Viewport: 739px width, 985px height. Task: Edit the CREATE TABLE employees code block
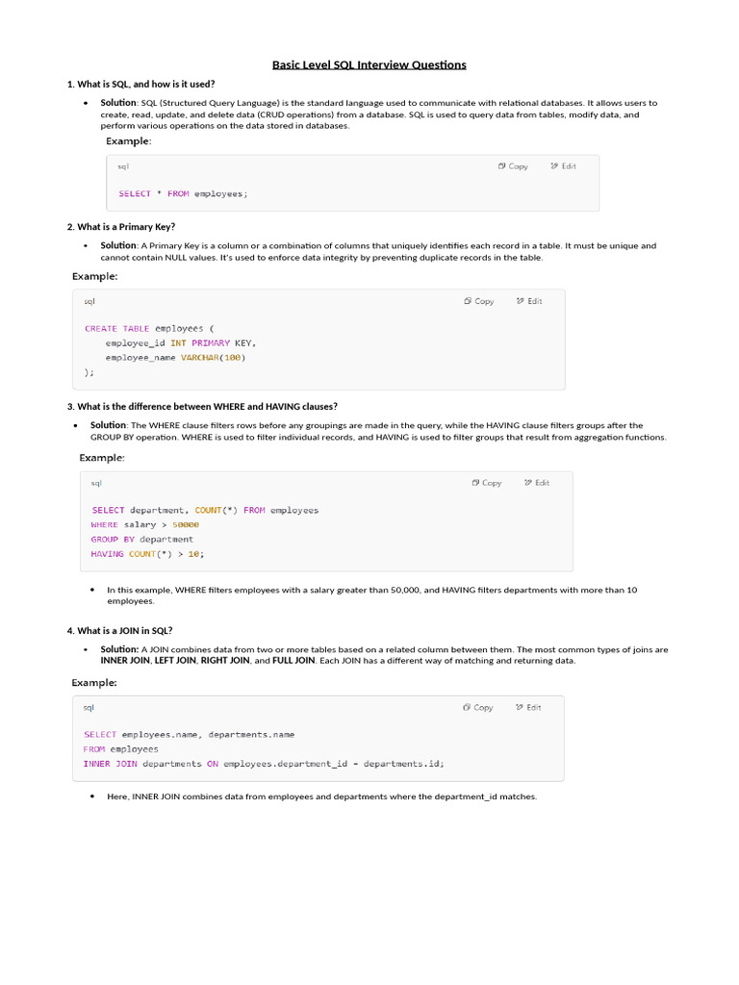(x=529, y=301)
